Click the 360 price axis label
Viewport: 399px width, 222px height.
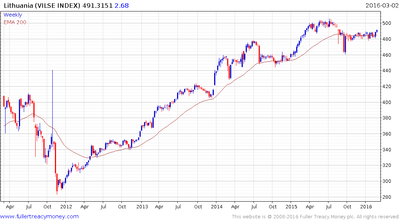click(x=386, y=134)
